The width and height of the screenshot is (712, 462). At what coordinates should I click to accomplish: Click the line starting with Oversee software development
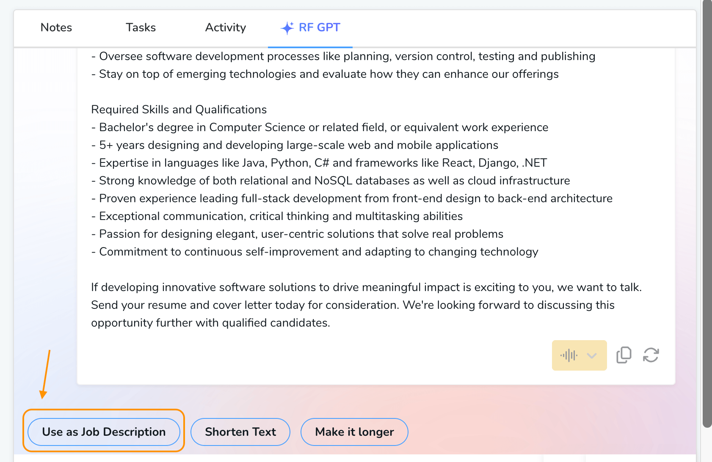pyautogui.click(x=343, y=56)
